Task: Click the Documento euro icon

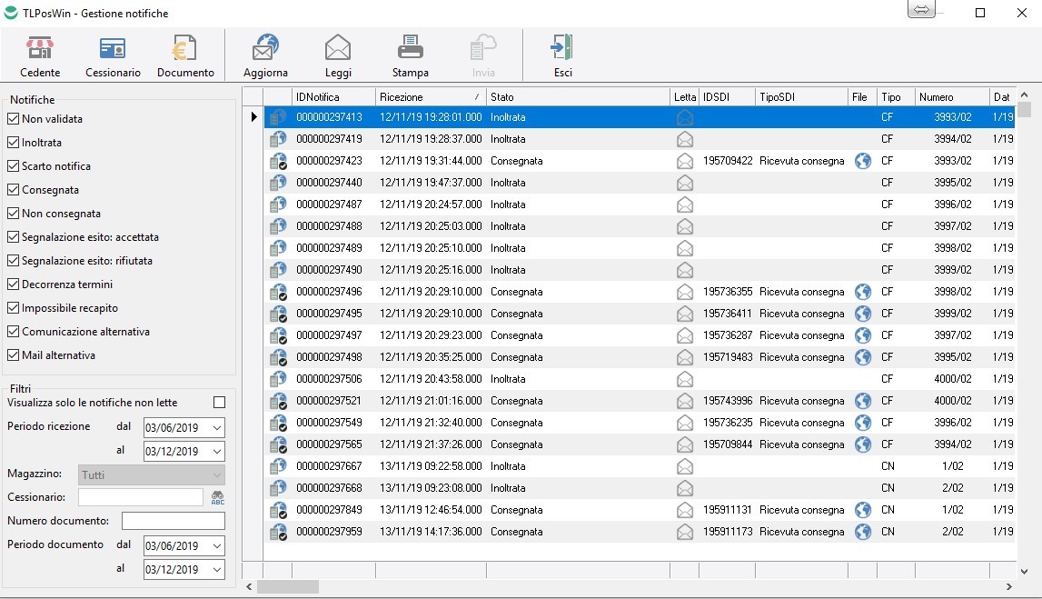Action: [185, 49]
